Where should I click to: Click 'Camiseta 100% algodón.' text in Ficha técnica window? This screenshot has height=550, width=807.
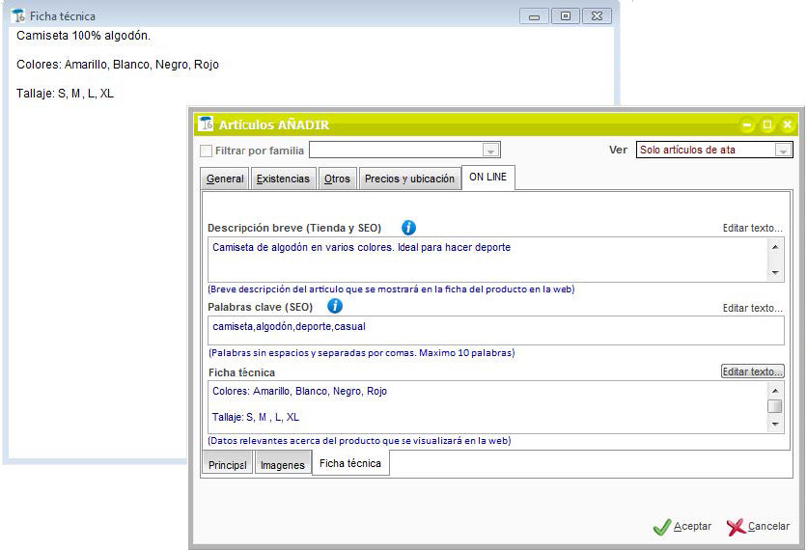pyautogui.click(x=83, y=36)
